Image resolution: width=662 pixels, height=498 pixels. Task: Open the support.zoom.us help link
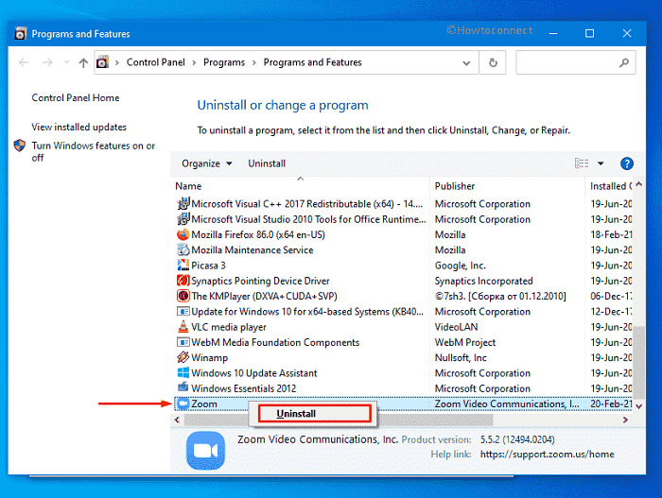click(x=548, y=455)
